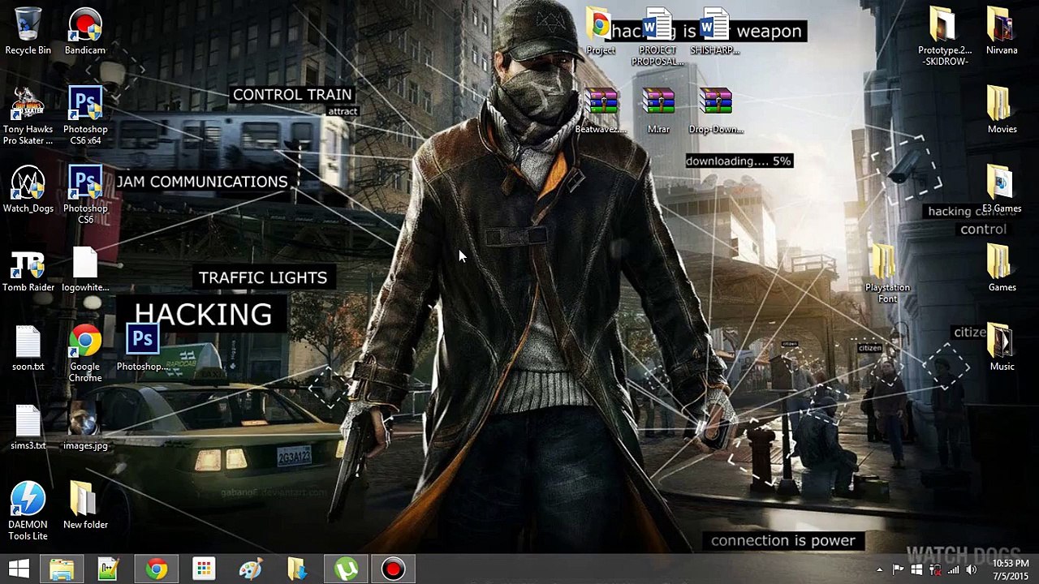Open the Windows Start button
Viewport: 1039px width, 584px height.
(x=19, y=569)
